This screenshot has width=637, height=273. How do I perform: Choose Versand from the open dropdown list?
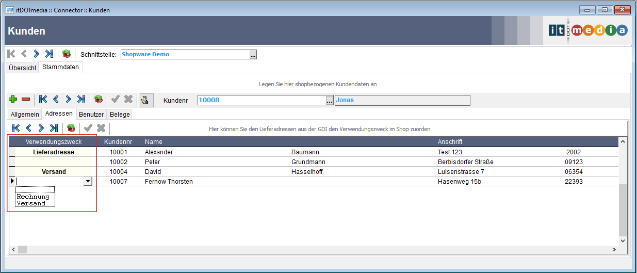click(31, 203)
